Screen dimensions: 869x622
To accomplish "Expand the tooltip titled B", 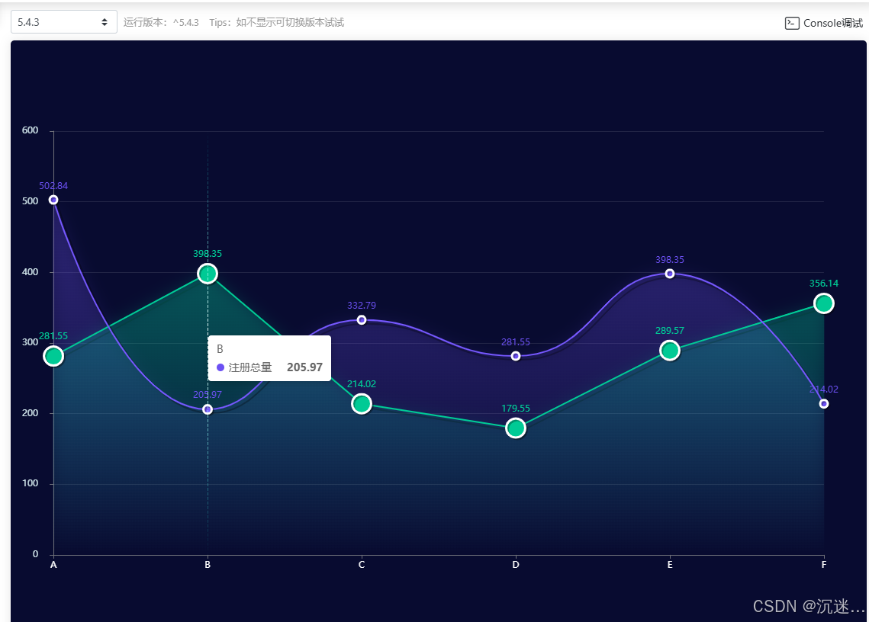I will (269, 357).
